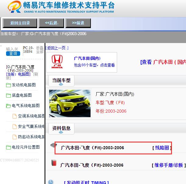Collapse all with 折叠全部

[x=40, y=50]
